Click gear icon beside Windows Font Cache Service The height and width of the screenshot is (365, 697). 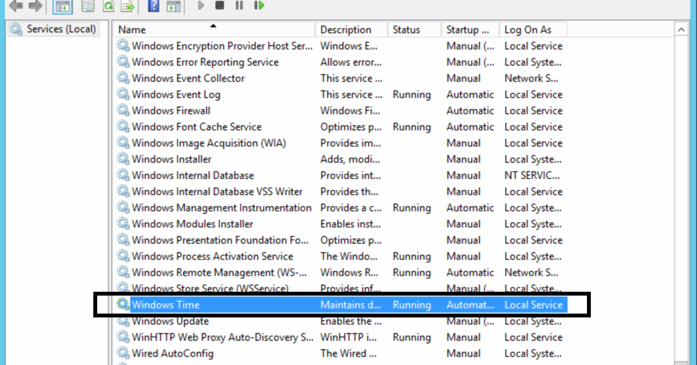point(123,126)
